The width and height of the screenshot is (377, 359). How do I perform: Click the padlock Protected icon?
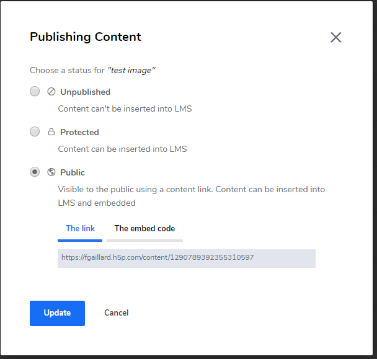pos(51,132)
